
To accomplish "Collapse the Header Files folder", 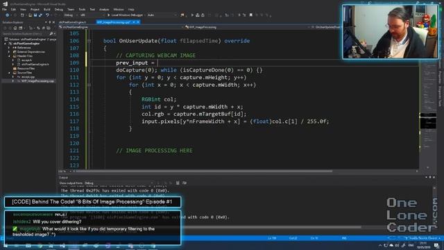I will point(9,56).
